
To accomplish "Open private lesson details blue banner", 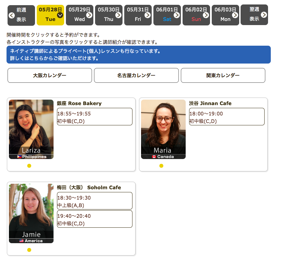I will pyautogui.click(x=138, y=55).
